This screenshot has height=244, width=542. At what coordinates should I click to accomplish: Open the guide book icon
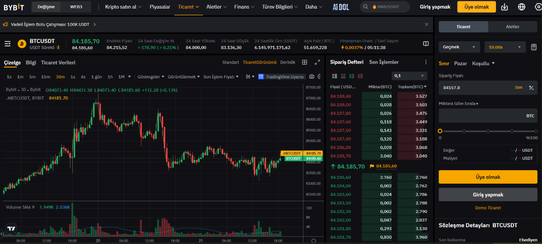coord(425,44)
